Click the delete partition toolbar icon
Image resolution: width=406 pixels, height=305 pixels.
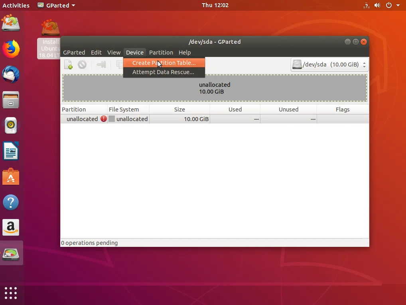(82, 65)
